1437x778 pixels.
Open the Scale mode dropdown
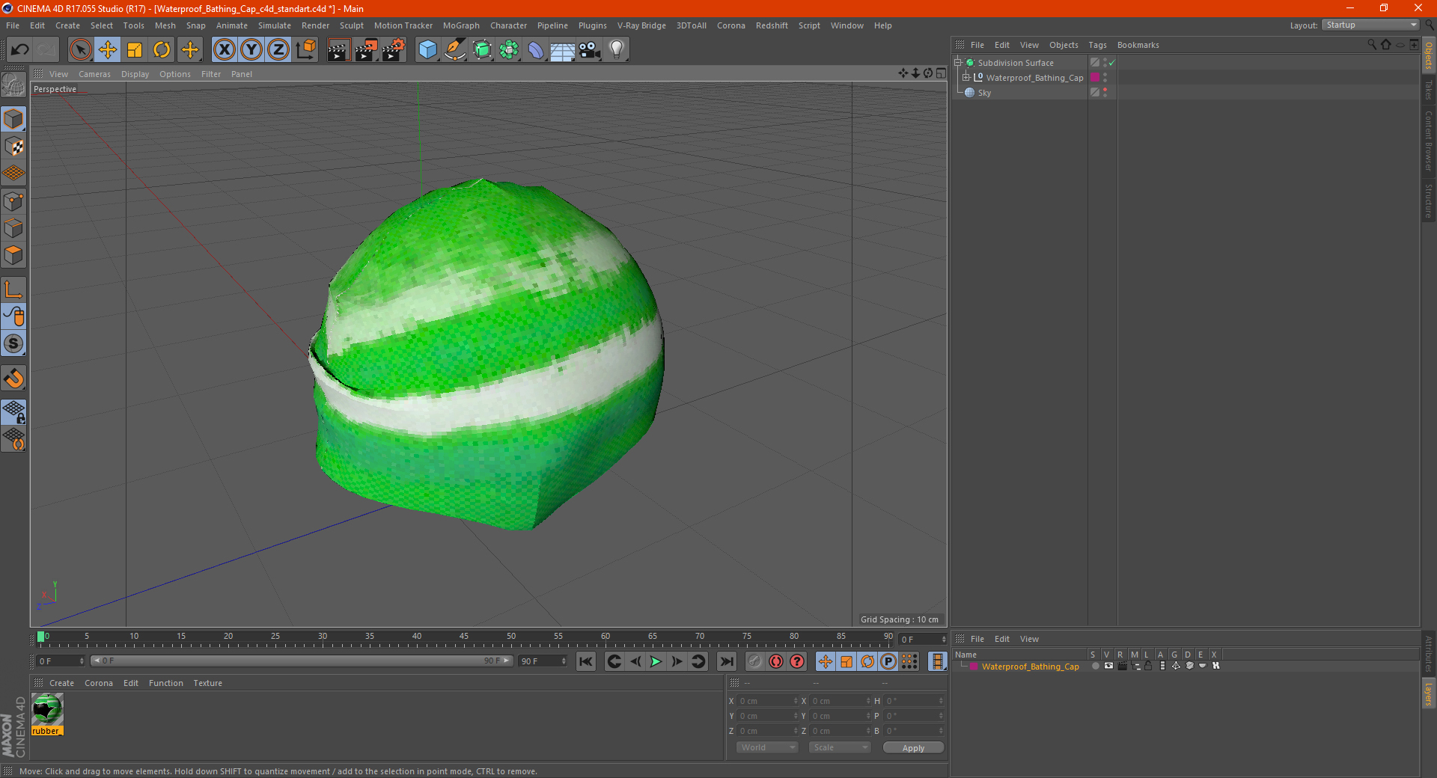click(840, 747)
